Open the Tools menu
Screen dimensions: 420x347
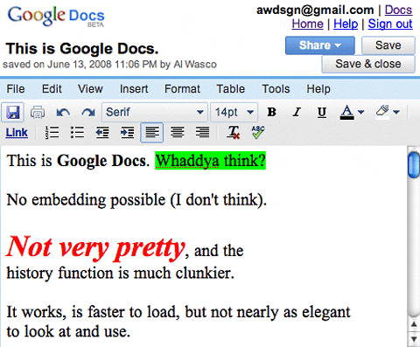click(276, 89)
